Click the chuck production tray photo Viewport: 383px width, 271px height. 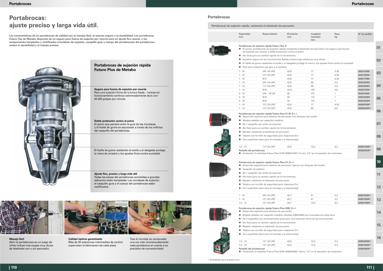(x=96, y=217)
